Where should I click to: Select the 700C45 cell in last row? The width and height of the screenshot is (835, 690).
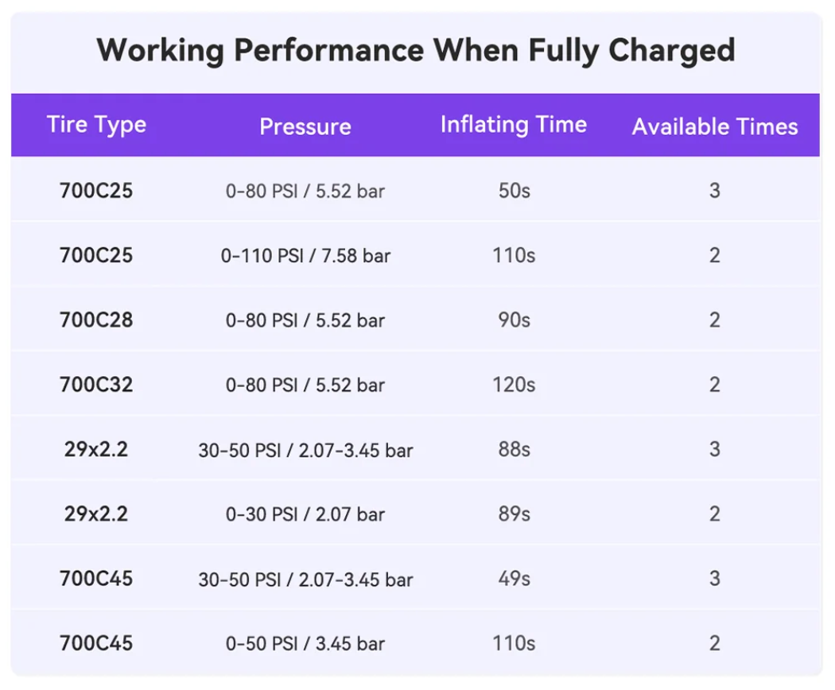tap(96, 643)
